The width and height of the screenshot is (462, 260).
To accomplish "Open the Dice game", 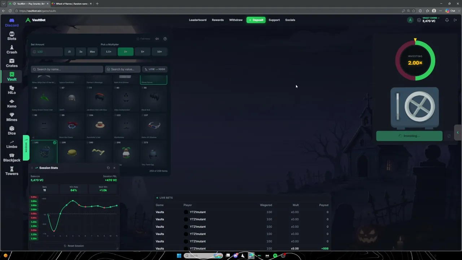I will pyautogui.click(x=12, y=131).
